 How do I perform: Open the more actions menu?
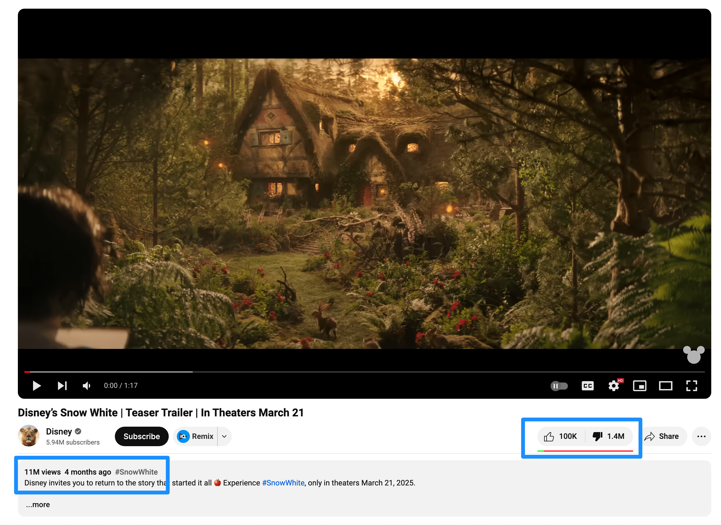701,436
